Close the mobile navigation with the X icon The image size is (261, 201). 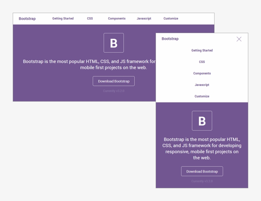(239, 39)
